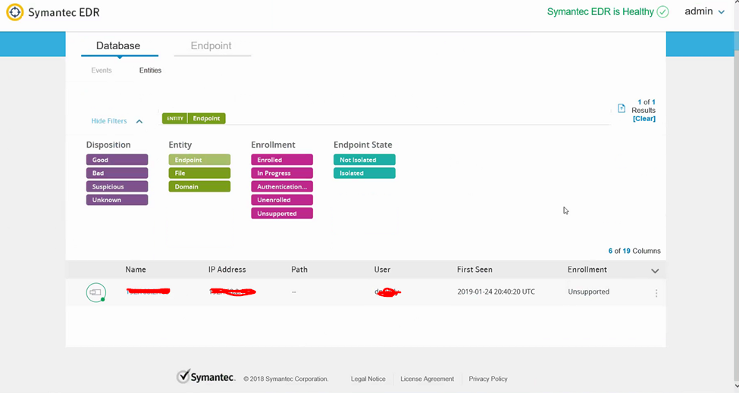Toggle the Bad disposition filter
This screenshot has height=393, width=739.
pyautogui.click(x=117, y=173)
